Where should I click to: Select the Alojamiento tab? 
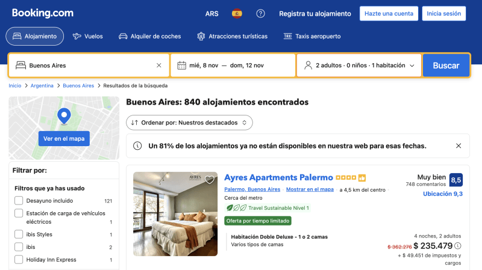pyautogui.click(x=35, y=36)
